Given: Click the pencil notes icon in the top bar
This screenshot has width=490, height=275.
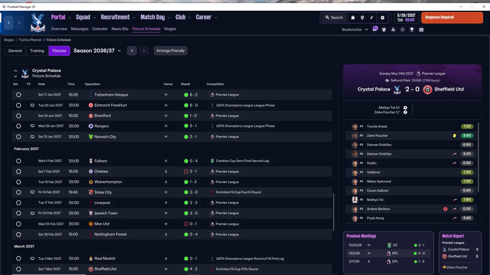Looking at the screenshot, I should 372,18.
